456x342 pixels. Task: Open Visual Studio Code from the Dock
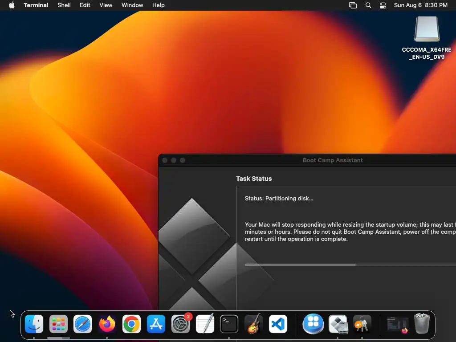coord(278,324)
